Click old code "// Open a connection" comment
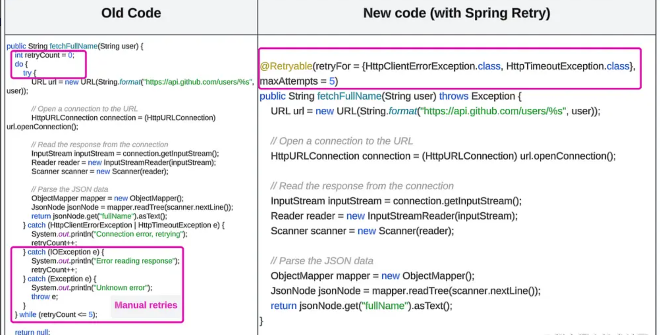This screenshot has width=660, height=335. pyautogui.click(x=84, y=109)
